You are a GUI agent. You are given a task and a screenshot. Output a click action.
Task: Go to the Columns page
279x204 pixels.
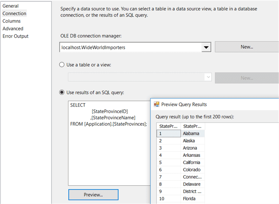(12, 21)
